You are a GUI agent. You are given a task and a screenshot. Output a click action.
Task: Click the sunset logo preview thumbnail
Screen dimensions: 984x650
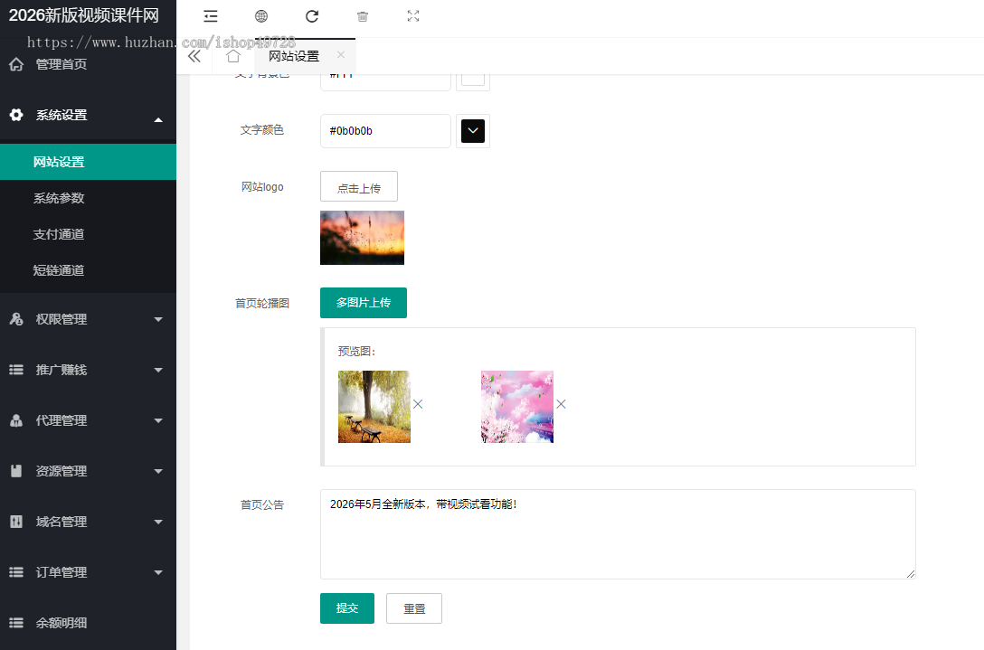pos(362,238)
